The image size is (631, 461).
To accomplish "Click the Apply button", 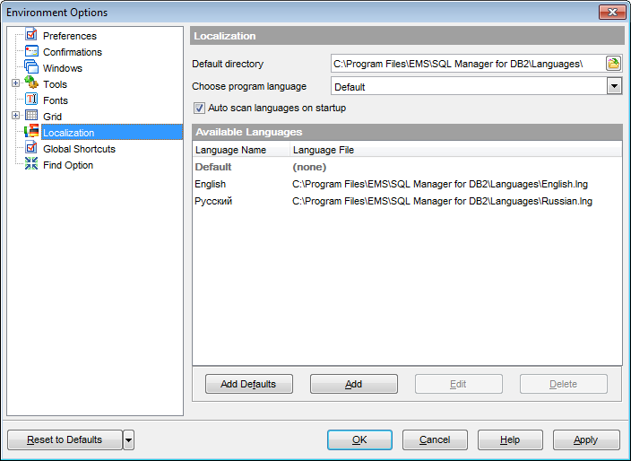I will click(x=586, y=439).
